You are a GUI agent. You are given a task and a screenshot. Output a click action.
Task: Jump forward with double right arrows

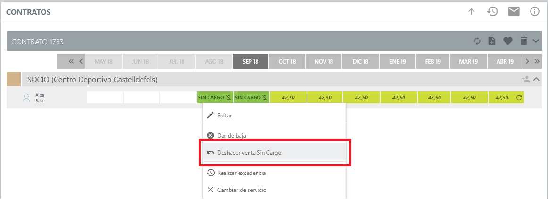coord(537,61)
